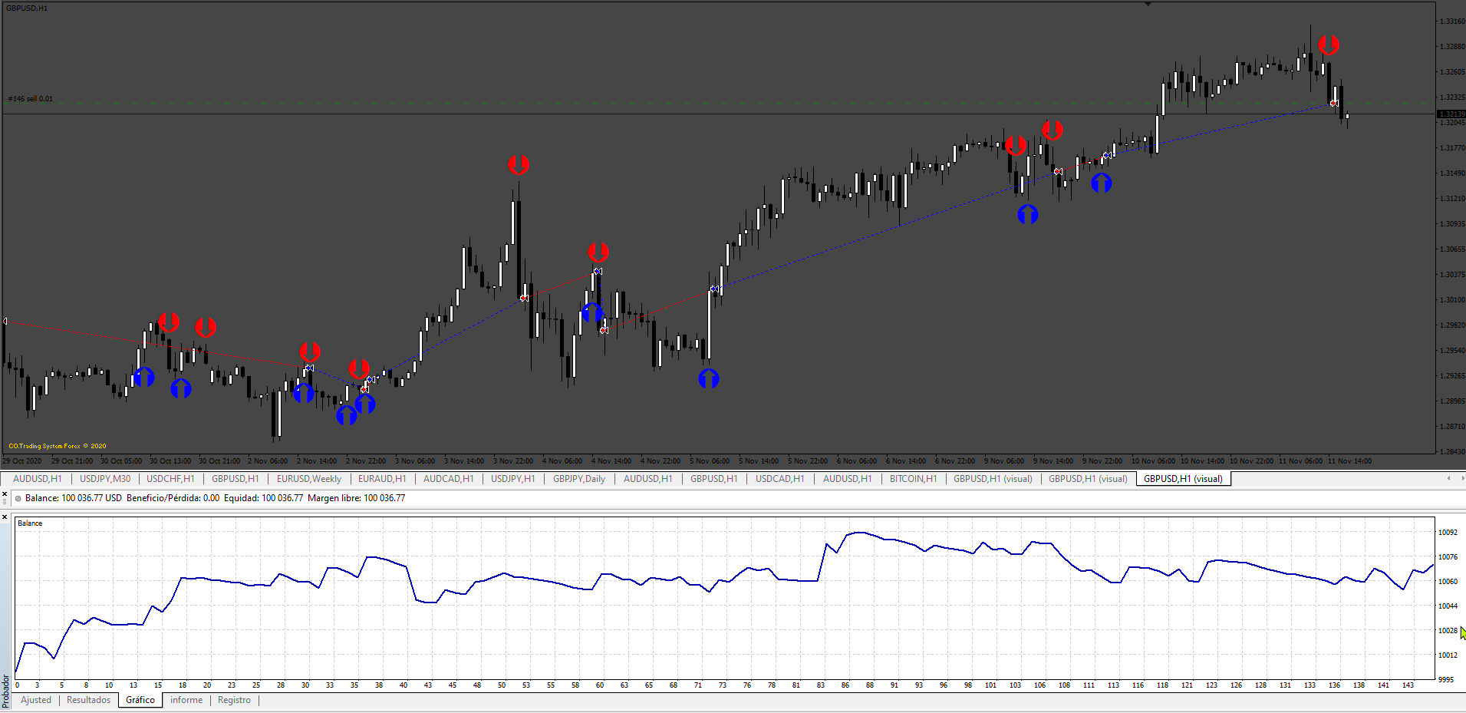Viewport: 1466px width, 713px height.
Task: Click the GBPUSD,H1 title in the chart corner
Action: (27, 8)
